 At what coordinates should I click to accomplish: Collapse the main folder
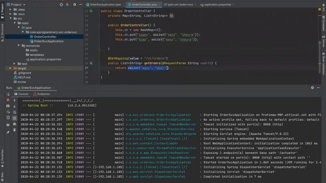click(15, 23)
